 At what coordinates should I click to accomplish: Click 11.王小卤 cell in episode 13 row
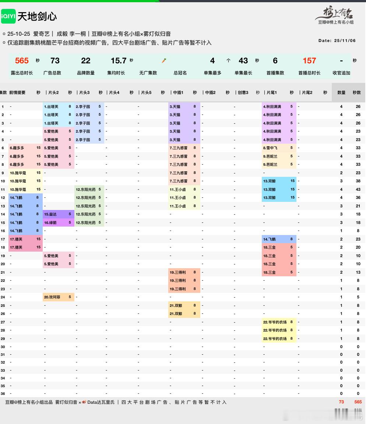[184, 206]
